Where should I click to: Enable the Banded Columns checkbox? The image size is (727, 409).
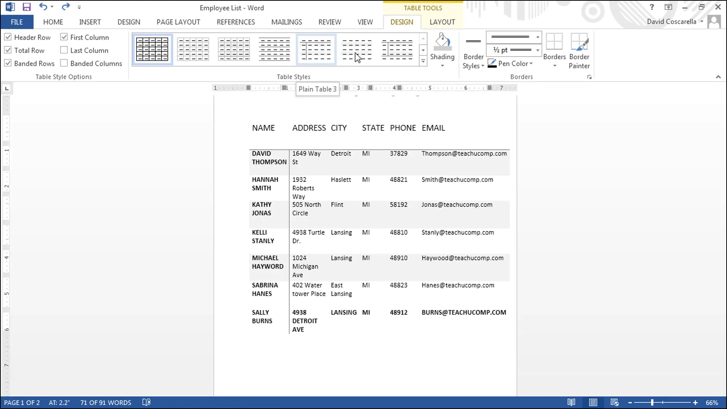click(x=64, y=63)
